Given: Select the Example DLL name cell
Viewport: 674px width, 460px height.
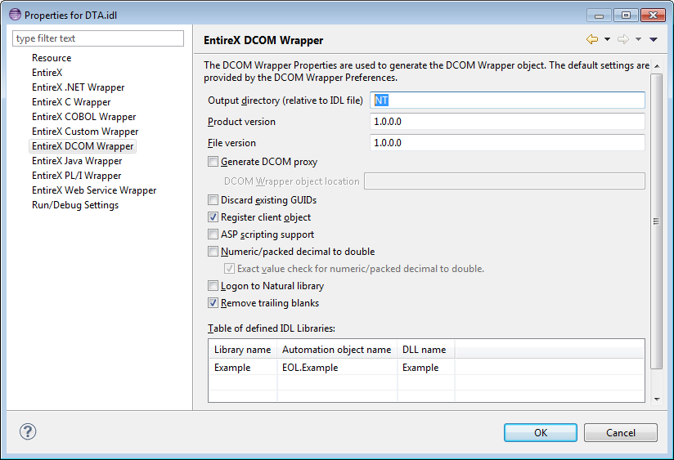Looking at the screenshot, I should [x=426, y=368].
